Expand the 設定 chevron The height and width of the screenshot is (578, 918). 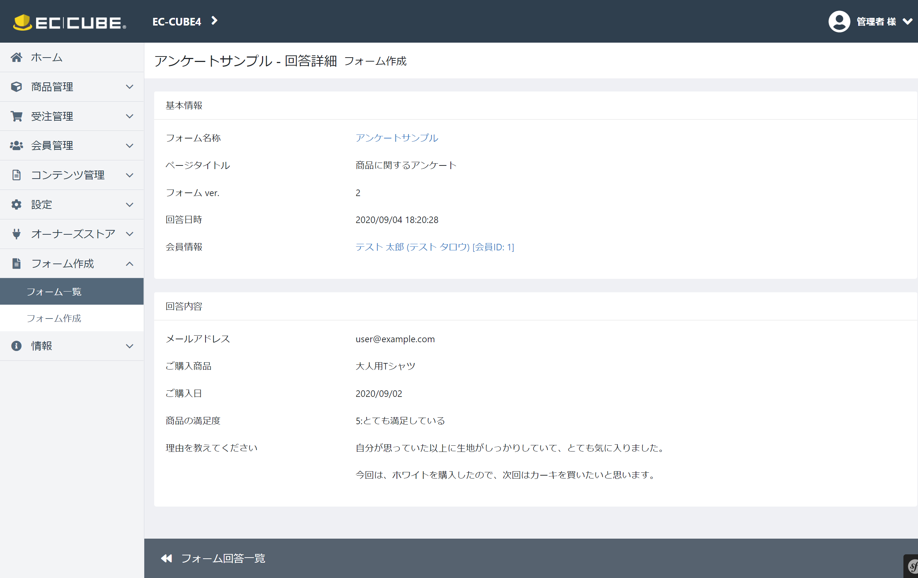(x=130, y=205)
